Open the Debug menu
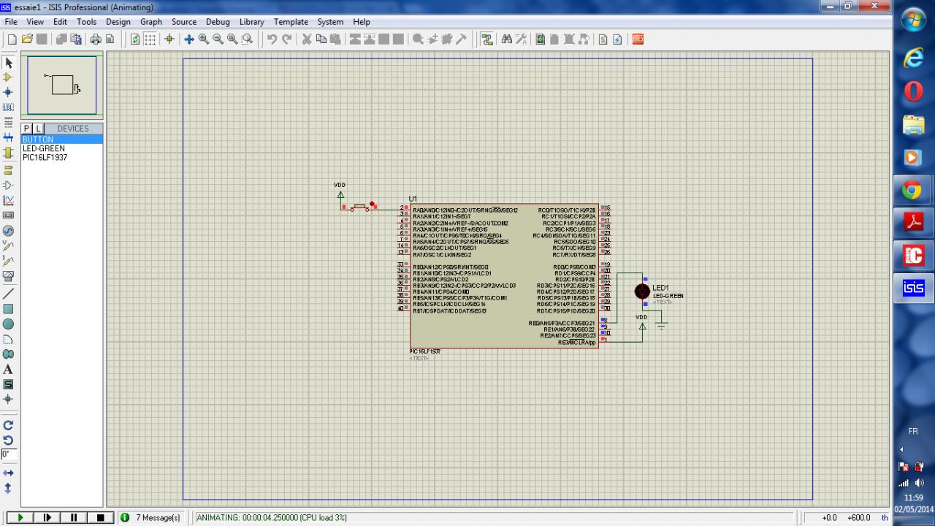935x526 pixels. 218,22
